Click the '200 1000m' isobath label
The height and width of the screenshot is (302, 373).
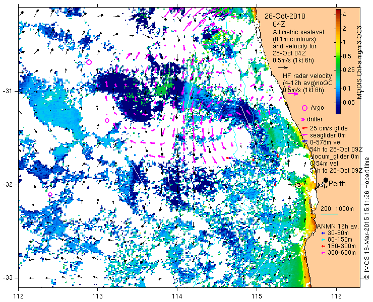(337, 209)
